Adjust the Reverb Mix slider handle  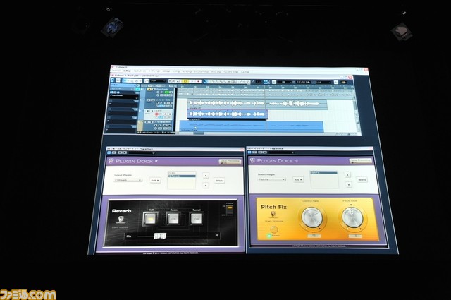160,236
